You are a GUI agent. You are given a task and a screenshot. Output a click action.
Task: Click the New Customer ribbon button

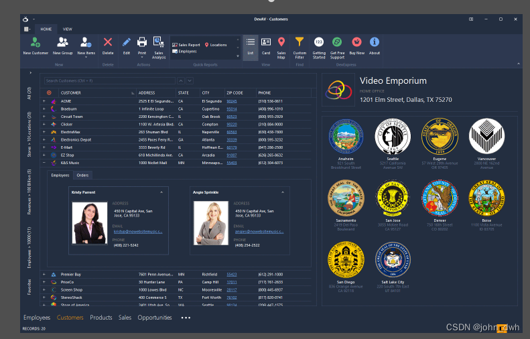tap(36, 46)
